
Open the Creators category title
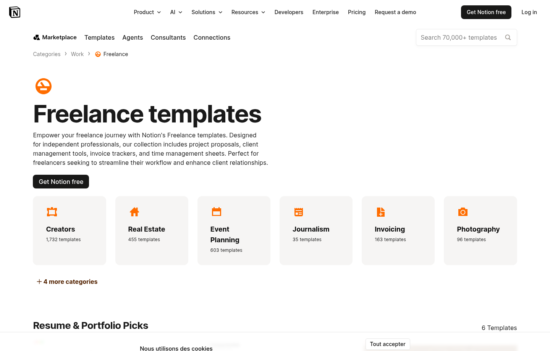(60, 229)
